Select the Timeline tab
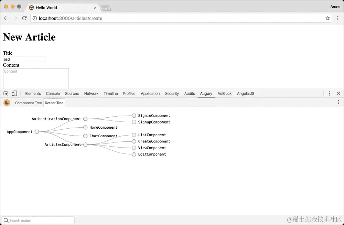The height and width of the screenshot is (225, 344). pos(110,94)
